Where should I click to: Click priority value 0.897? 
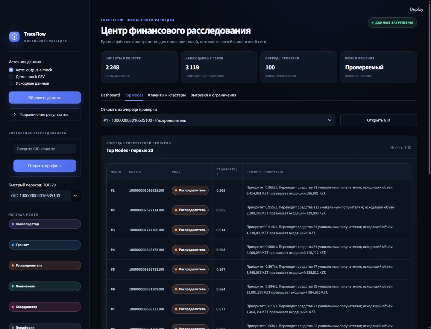pos(221,269)
